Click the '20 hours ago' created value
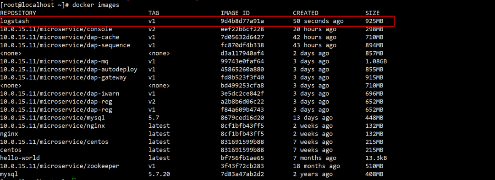495x180 pixels. pos(314,29)
